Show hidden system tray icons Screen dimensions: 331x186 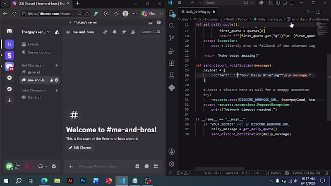pyautogui.click(x=271, y=181)
